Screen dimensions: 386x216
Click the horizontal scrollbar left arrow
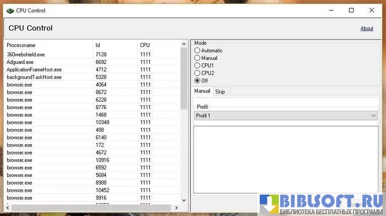pos(8,208)
